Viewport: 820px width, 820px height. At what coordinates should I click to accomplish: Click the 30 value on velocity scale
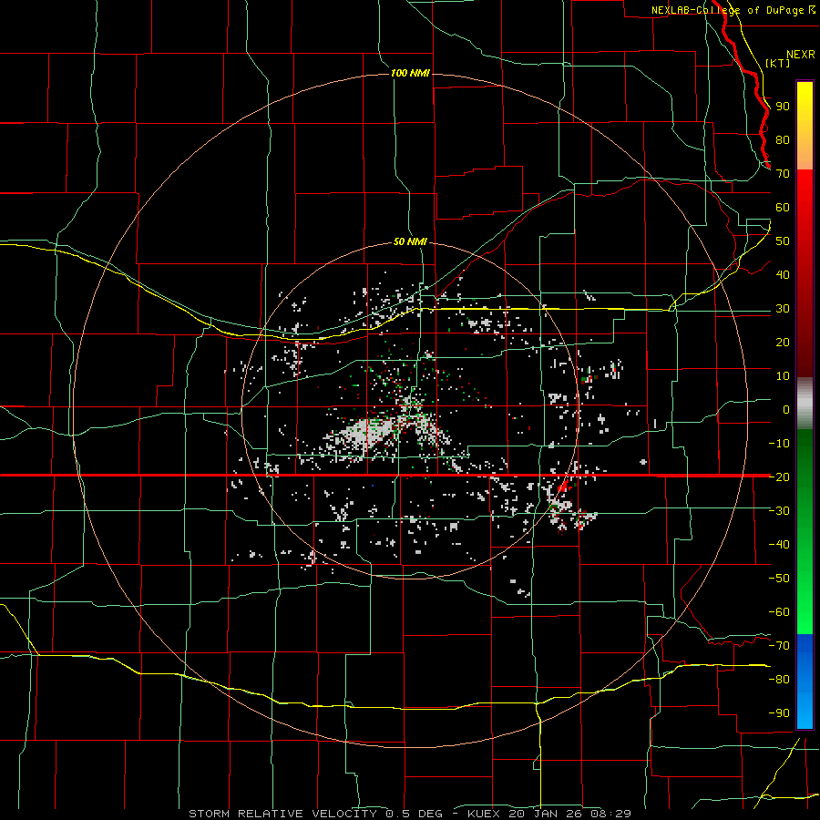click(783, 309)
